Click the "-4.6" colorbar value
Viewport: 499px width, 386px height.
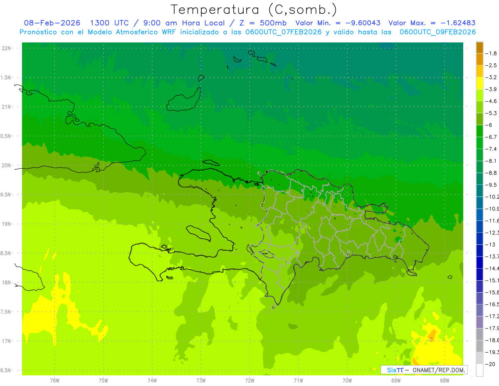[x=492, y=101]
